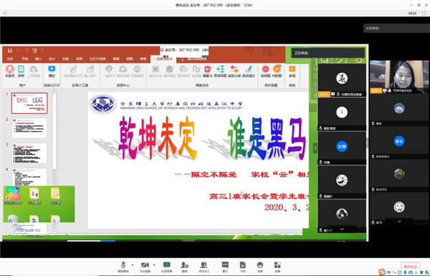
Task: Click the red leave meeting button
Action: click(x=410, y=267)
